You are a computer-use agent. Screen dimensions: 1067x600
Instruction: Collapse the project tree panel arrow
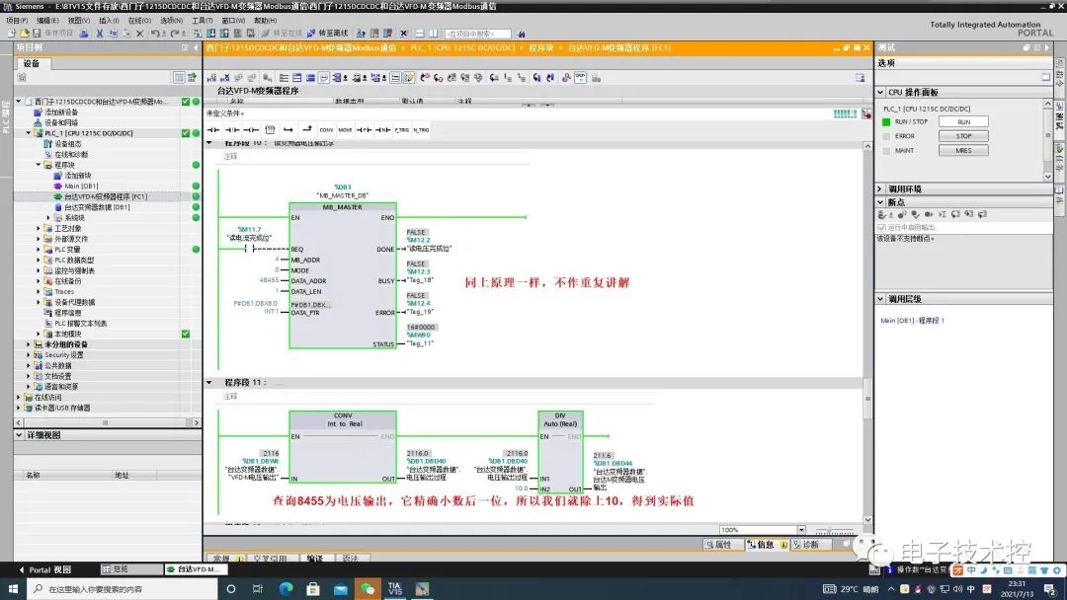click(x=196, y=47)
